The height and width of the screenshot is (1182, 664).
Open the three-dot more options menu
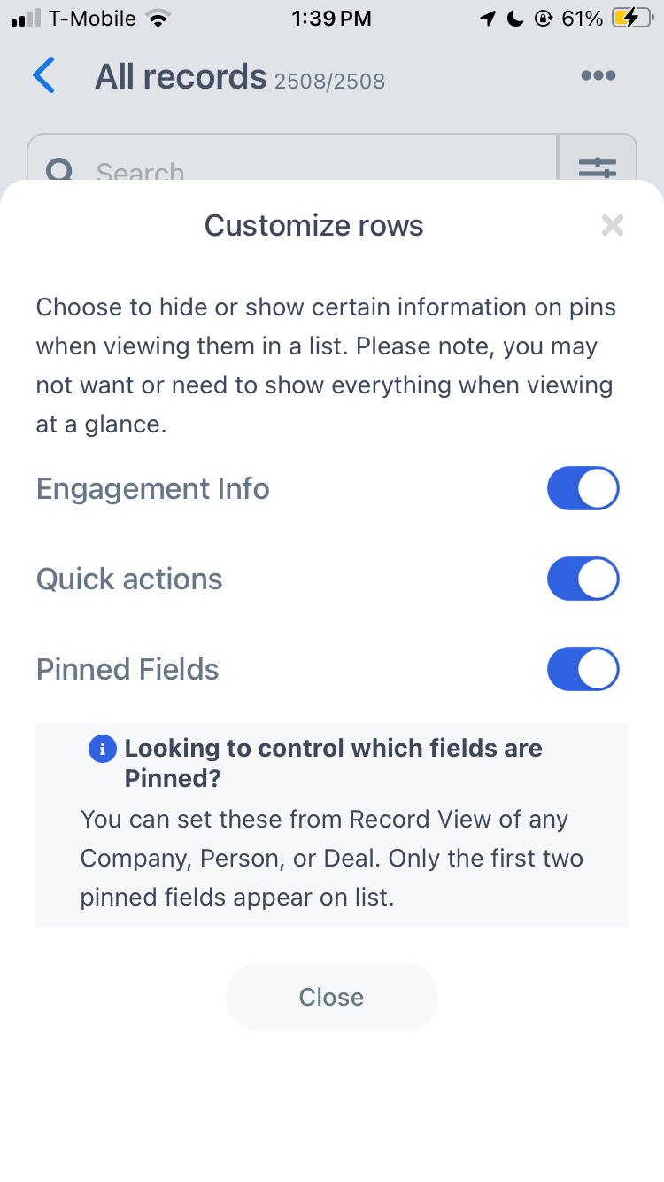(x=598, y=76)
